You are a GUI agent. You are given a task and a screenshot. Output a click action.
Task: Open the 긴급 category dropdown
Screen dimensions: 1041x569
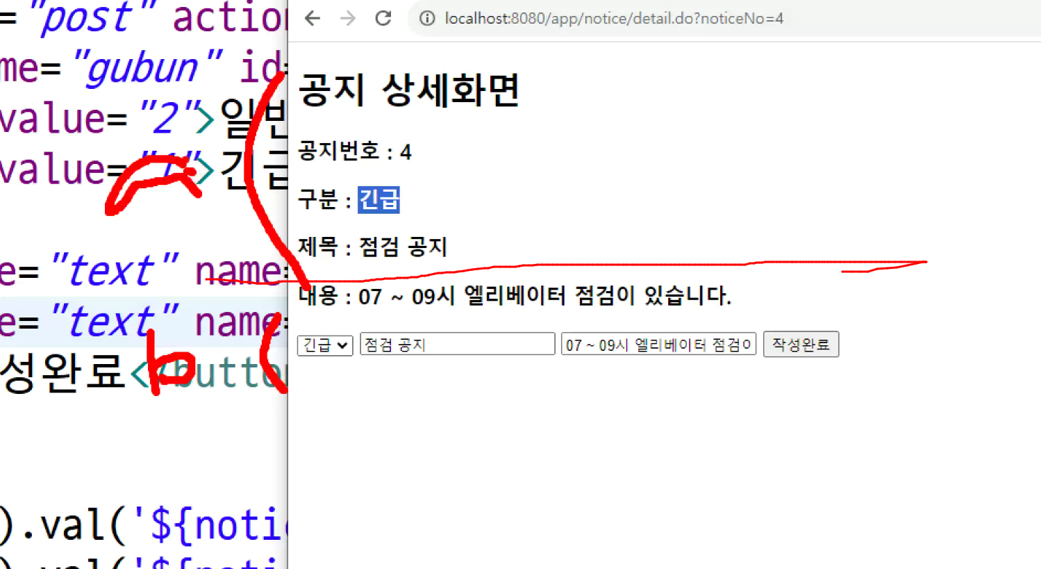pos(325,345)
